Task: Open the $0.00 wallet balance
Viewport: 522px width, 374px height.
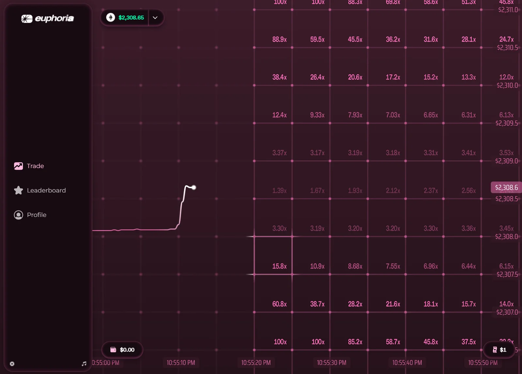Action: click(x=122, y=350)
